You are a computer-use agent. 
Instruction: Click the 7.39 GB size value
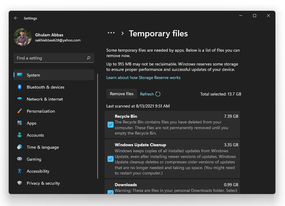(231, 116)
